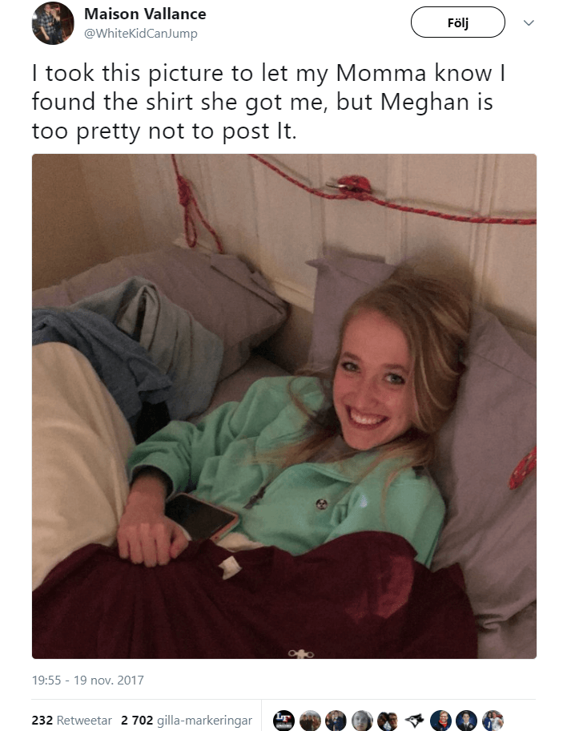Open the grayscale face liker avatar

(362, 721)
